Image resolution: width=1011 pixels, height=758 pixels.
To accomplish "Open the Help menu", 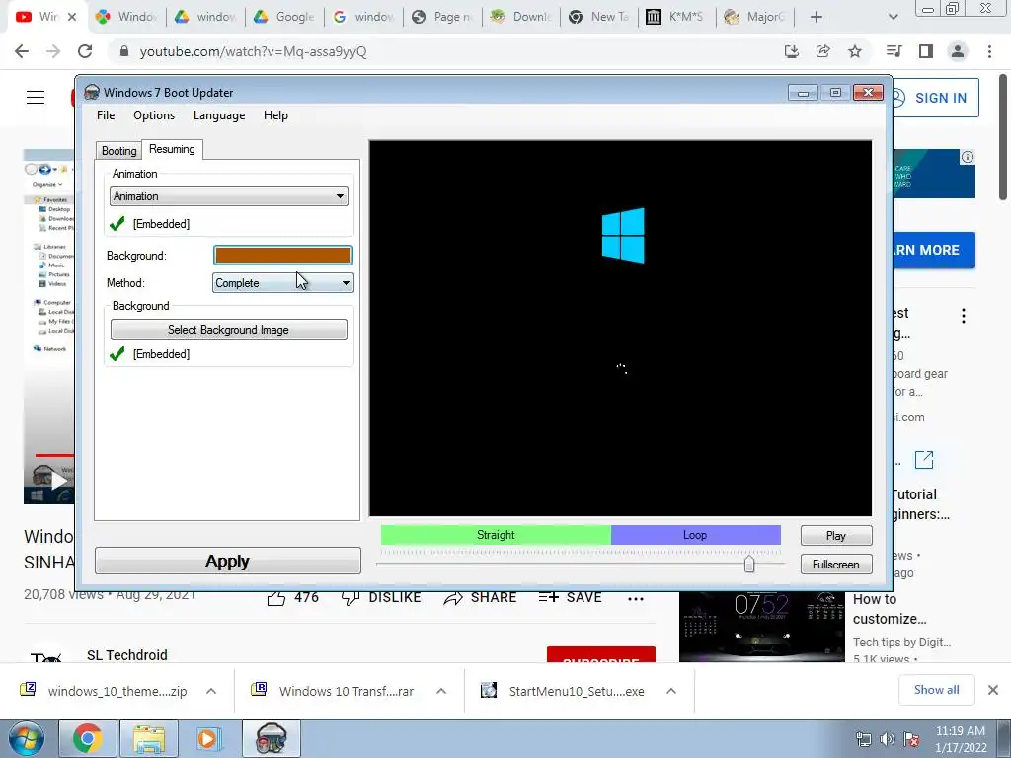I will click(x=276, y=115).
